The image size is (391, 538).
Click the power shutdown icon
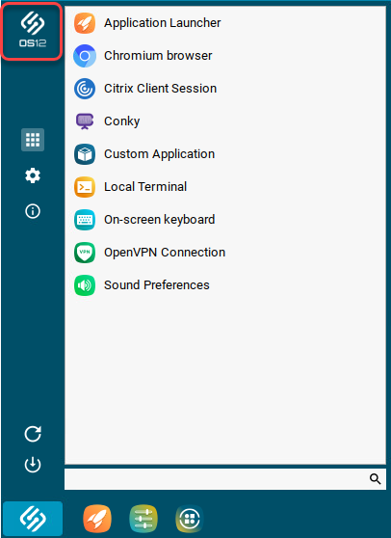click(x=33, y=465)
